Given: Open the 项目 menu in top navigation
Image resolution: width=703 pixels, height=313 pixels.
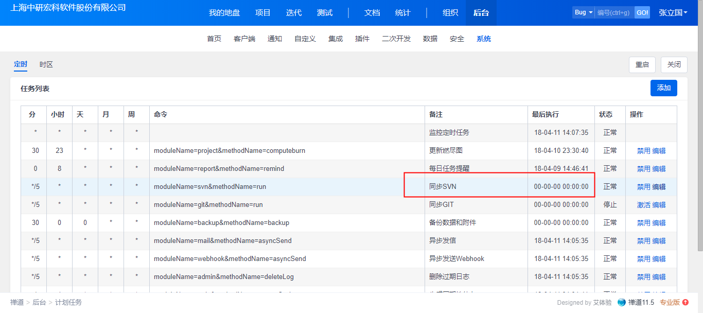Looking at the screenshot, I should (x=262, y=13).
